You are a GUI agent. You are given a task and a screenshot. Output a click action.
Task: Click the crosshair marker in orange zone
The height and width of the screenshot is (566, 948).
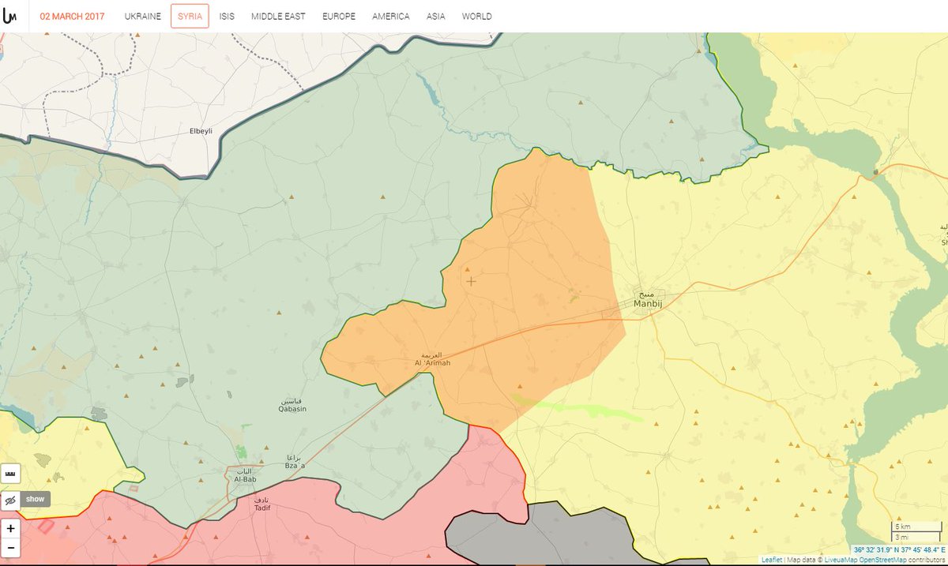[471, 281]
